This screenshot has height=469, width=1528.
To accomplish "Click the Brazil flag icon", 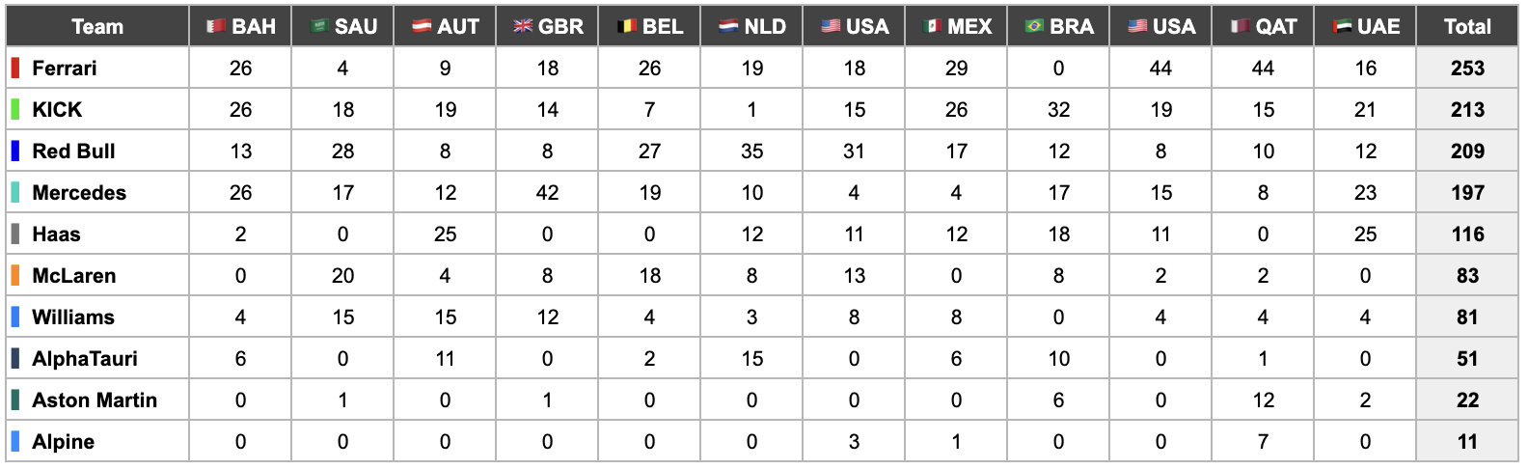I will 1034,27.
